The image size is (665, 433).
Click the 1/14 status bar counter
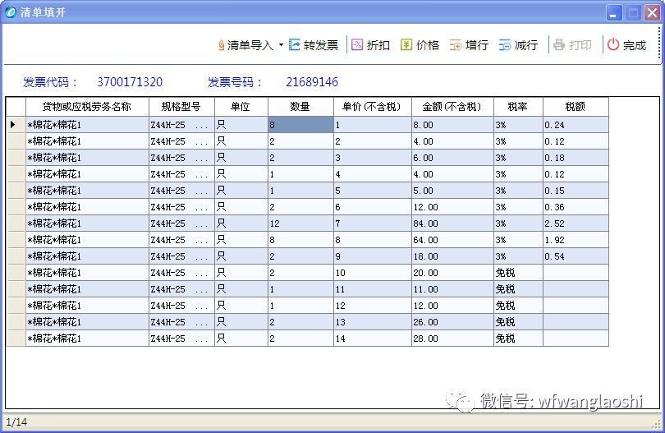tap(16, 422)
